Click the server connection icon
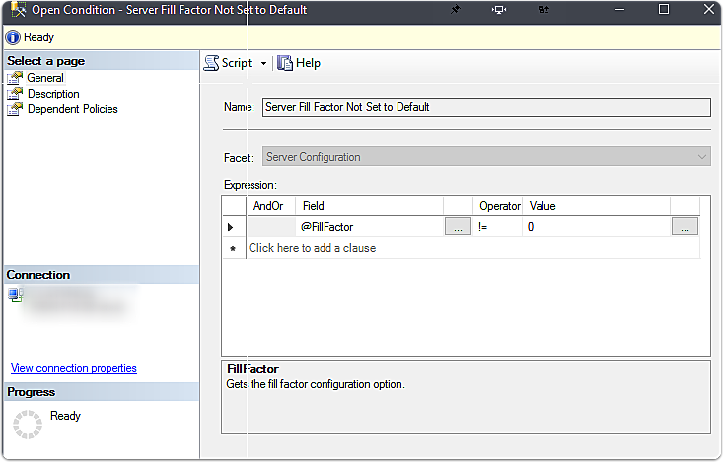The height and width of the screenshot is (462, 723). (14, 294)
